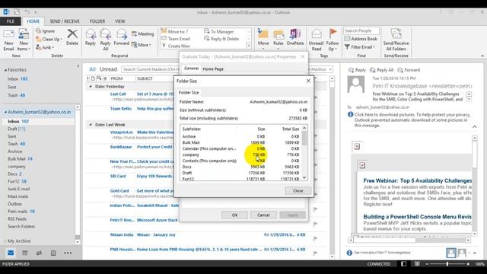
Task: Switch to the VIEW ribbon tab
Action: 120,21
